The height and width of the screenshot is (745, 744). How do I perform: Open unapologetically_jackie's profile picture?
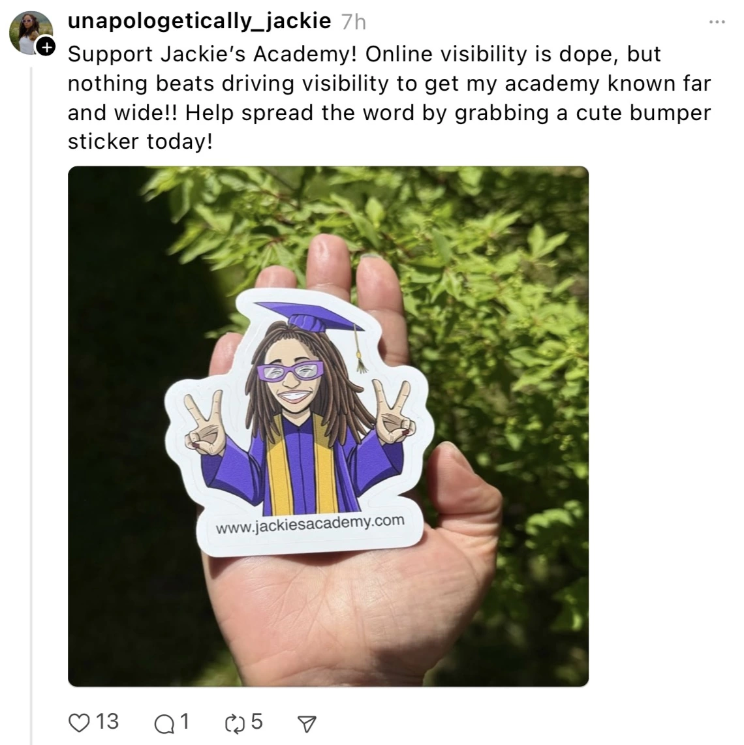point(30,33)
